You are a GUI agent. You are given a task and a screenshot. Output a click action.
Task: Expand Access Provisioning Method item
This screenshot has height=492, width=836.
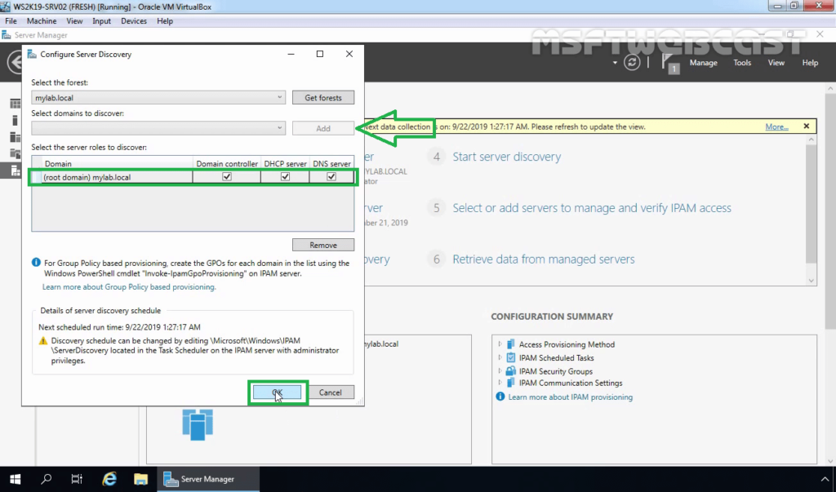coord(500,344)
